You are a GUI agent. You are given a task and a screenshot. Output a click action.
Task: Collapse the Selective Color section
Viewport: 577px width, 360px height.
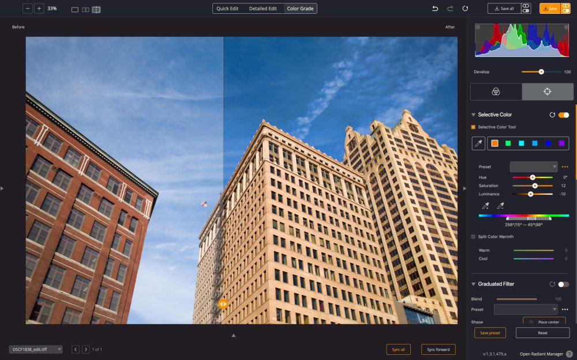point(473,115)
